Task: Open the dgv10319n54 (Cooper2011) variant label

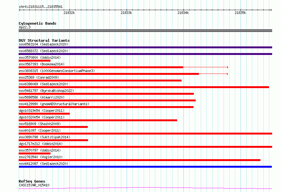Action: (x=42, y=111)
